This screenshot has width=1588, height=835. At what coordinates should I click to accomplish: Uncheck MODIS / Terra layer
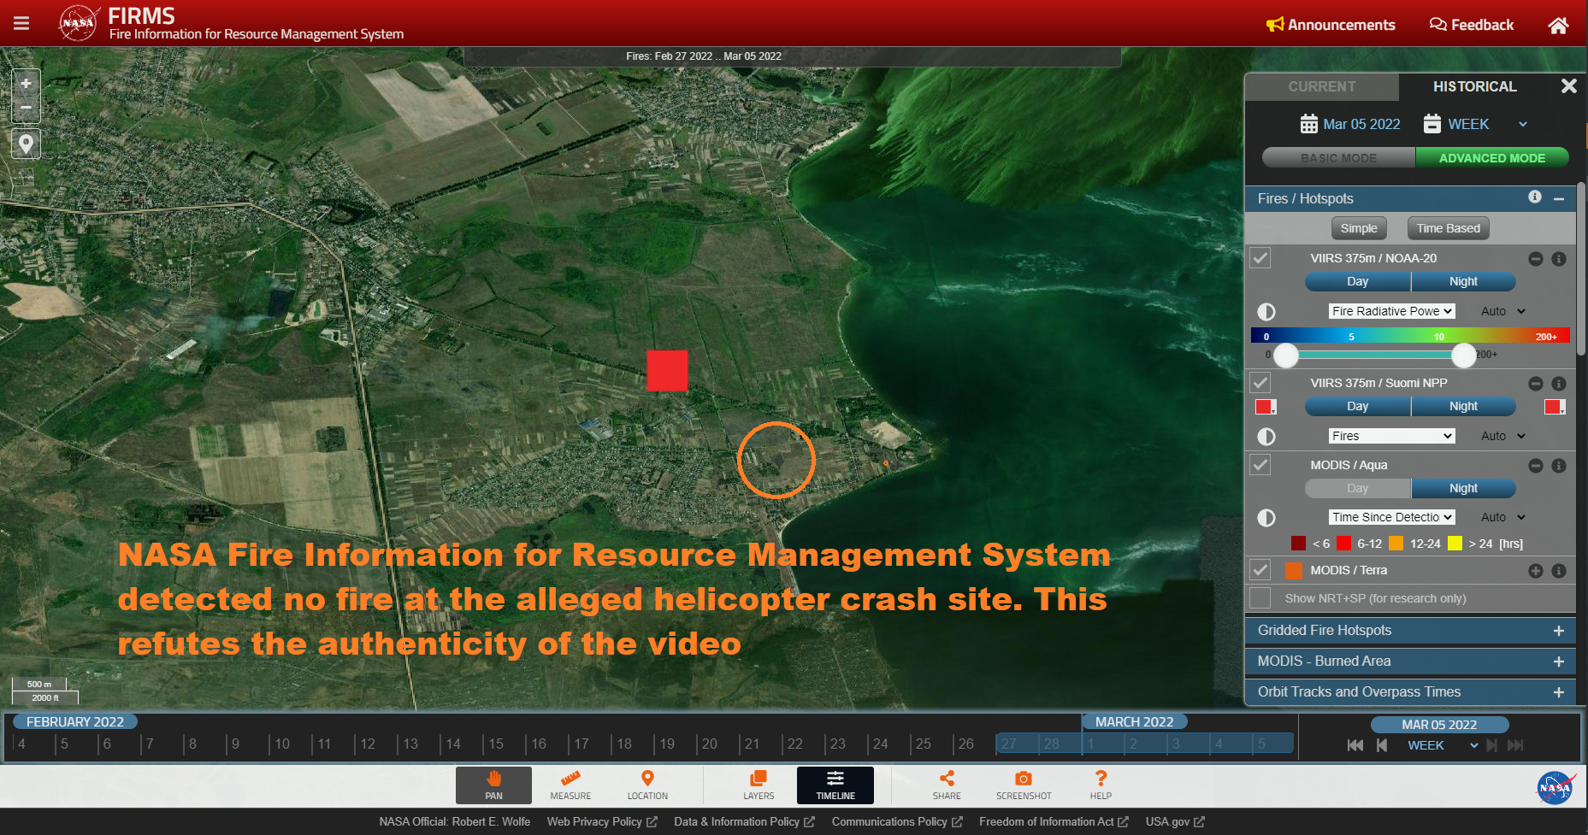(1260, 570)
